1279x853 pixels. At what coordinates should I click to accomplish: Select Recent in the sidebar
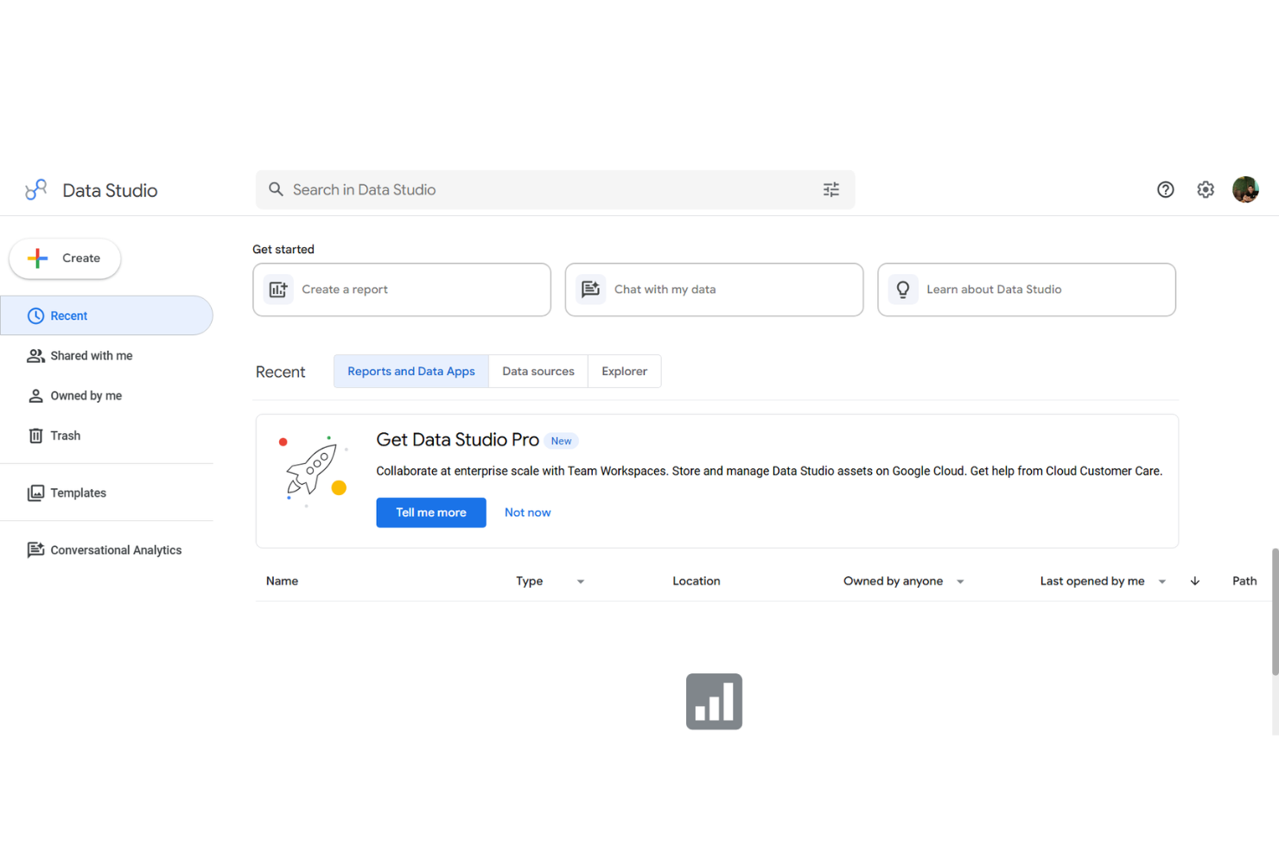coord(106,315)
